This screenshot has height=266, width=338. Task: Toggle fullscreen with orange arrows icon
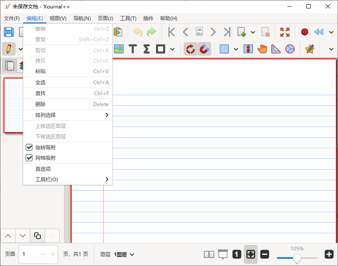(285, 32)
